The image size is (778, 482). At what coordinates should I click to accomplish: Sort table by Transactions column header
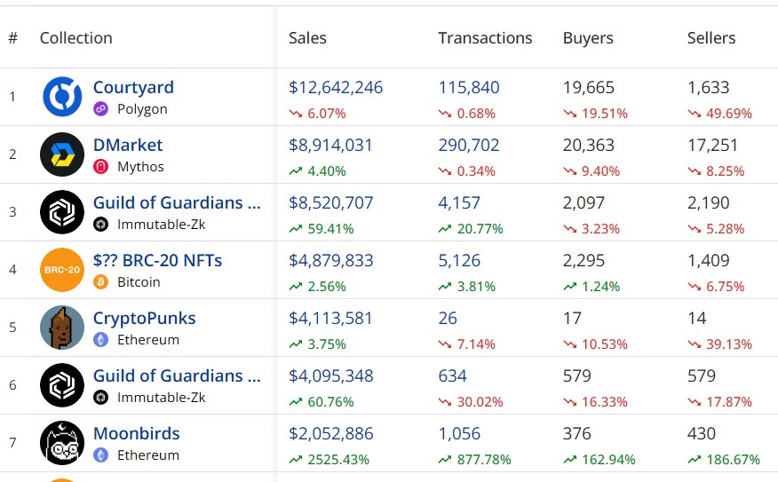[x=485, y=38]
